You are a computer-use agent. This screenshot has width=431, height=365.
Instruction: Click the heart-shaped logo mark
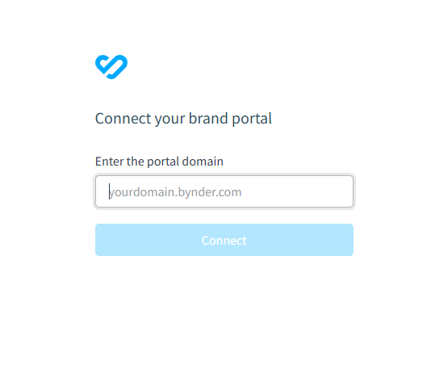[111, 67]
